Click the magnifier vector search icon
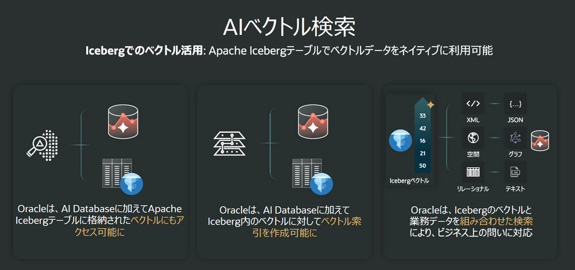Image resolution: width=575 pixels, height=270 pixels. [43, 145]
